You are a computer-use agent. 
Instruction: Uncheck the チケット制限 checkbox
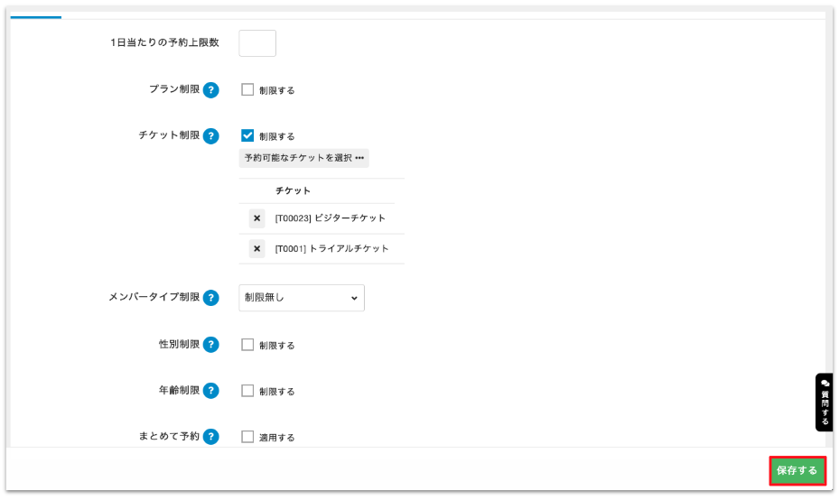pyautogui.click(x=247, y=135)
